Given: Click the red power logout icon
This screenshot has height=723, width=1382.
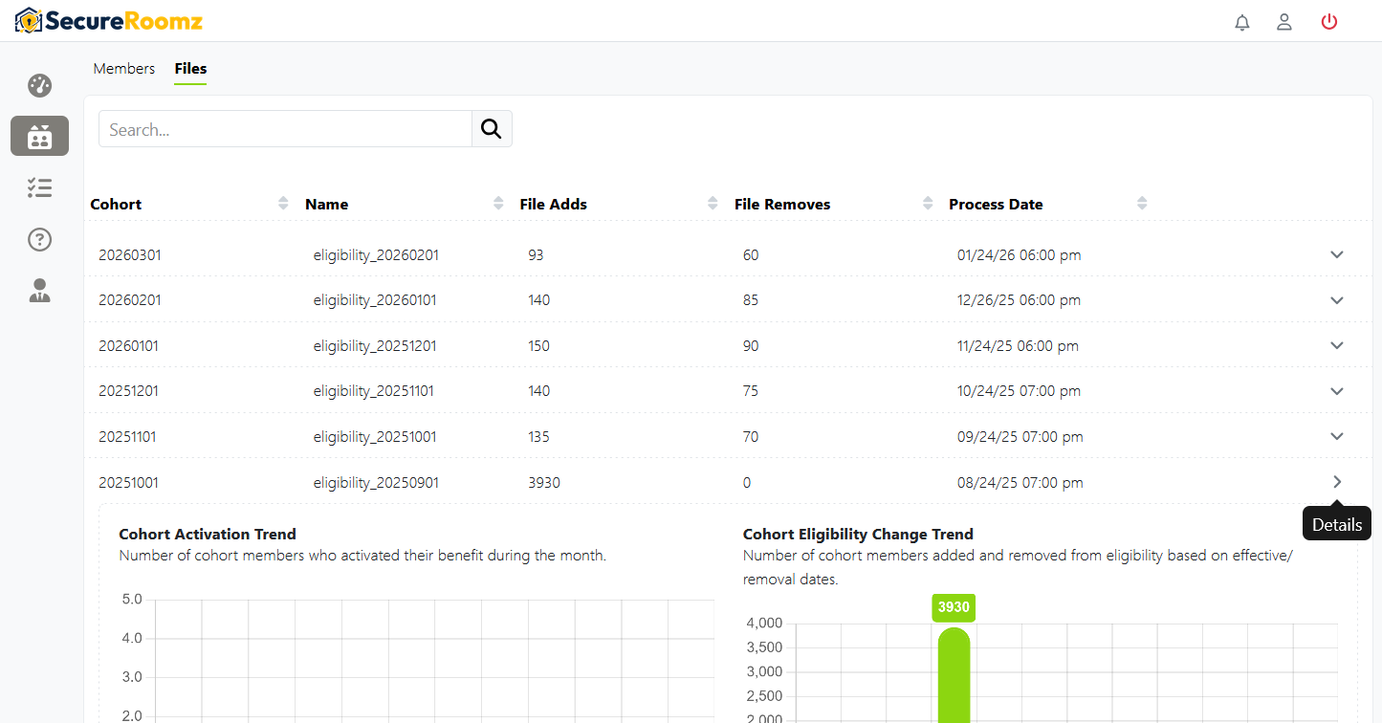Looking at the screenshot, I should 1328,22.
